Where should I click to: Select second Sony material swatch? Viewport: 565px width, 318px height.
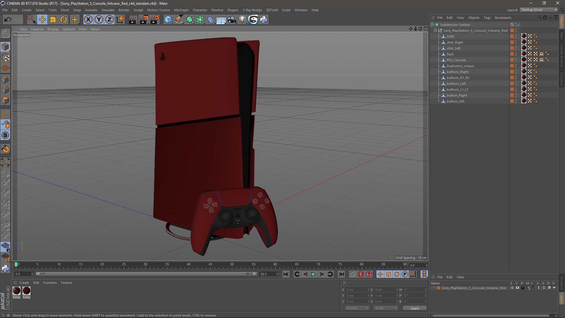point(26,291)
